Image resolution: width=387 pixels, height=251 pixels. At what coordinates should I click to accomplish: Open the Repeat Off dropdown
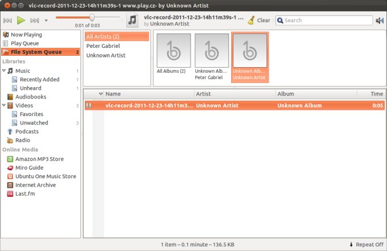tap(367, 244)
